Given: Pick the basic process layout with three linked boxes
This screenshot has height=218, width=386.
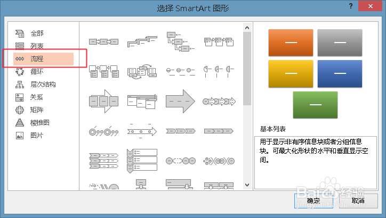Looking at the screenshot, I should tap(103, 41).
